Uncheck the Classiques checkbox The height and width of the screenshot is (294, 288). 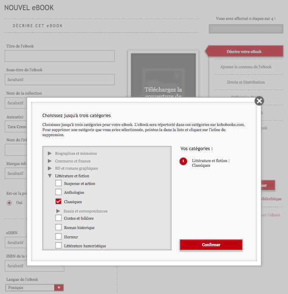coord(58,202)
